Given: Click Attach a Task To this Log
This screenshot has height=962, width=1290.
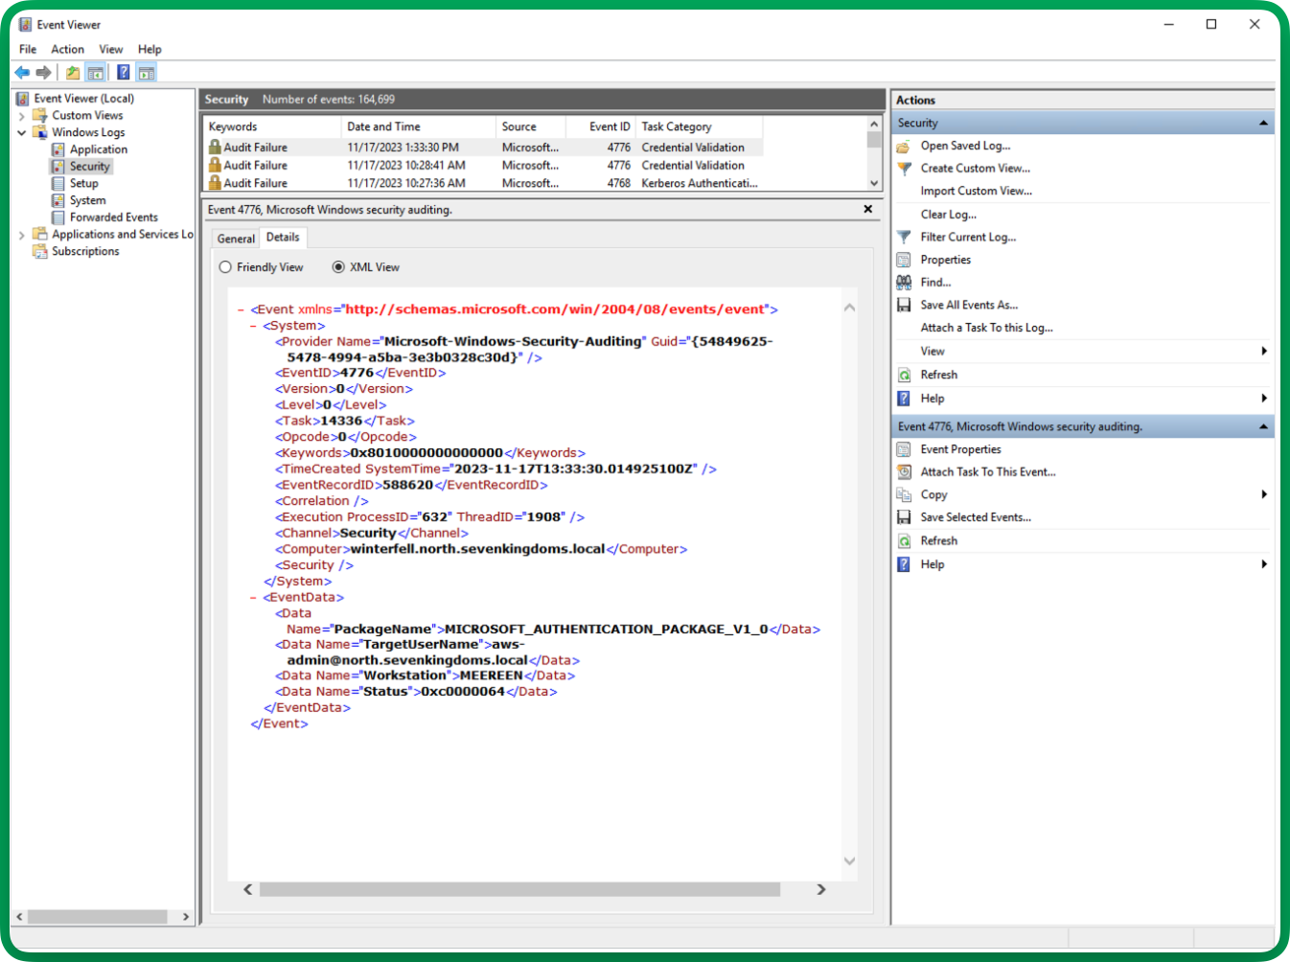Looking at the screenshot, I should coord(987,328).
